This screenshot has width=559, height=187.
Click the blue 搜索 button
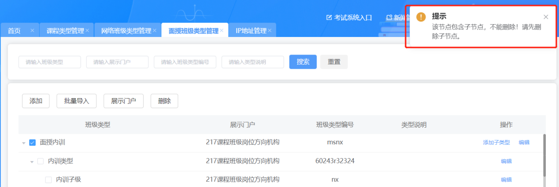[x=303, y=62]
